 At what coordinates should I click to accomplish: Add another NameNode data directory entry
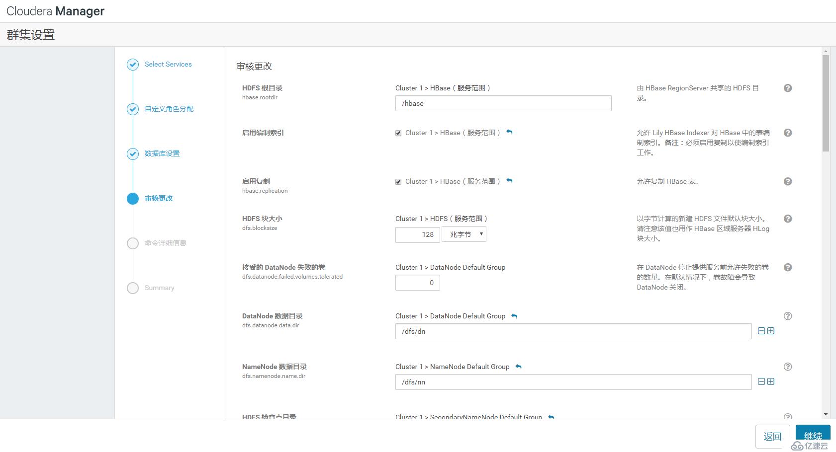coord(771,381)
